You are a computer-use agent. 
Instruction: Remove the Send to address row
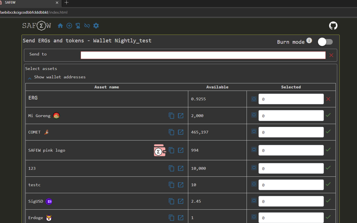331,55
